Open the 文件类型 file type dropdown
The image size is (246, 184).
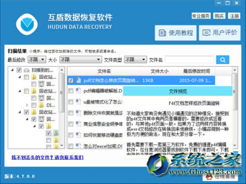(x=135, y=60)
